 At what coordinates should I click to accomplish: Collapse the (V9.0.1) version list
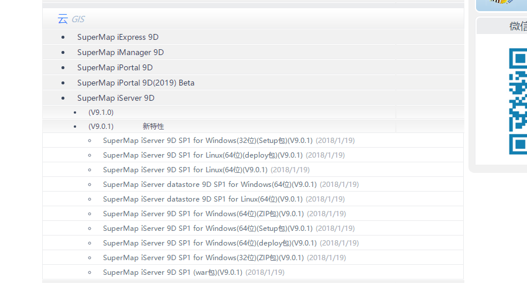pos(101,127)
